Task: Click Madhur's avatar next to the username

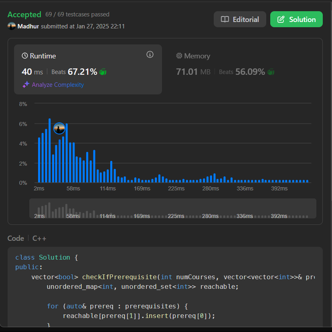Action: point(12,26)
